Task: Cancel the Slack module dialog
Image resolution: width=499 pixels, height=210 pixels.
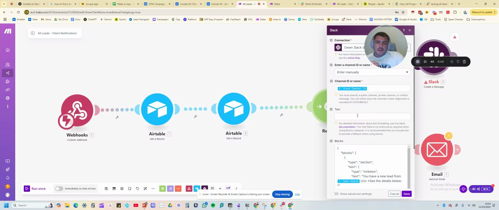Action: (395, 194)
